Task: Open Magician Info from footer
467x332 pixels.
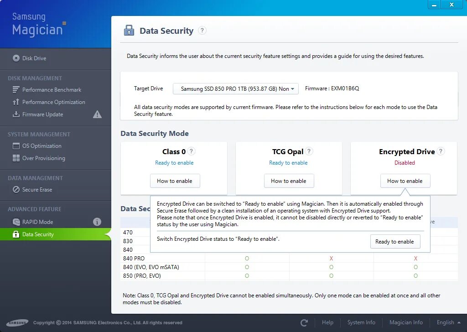Action: (406, 322)
